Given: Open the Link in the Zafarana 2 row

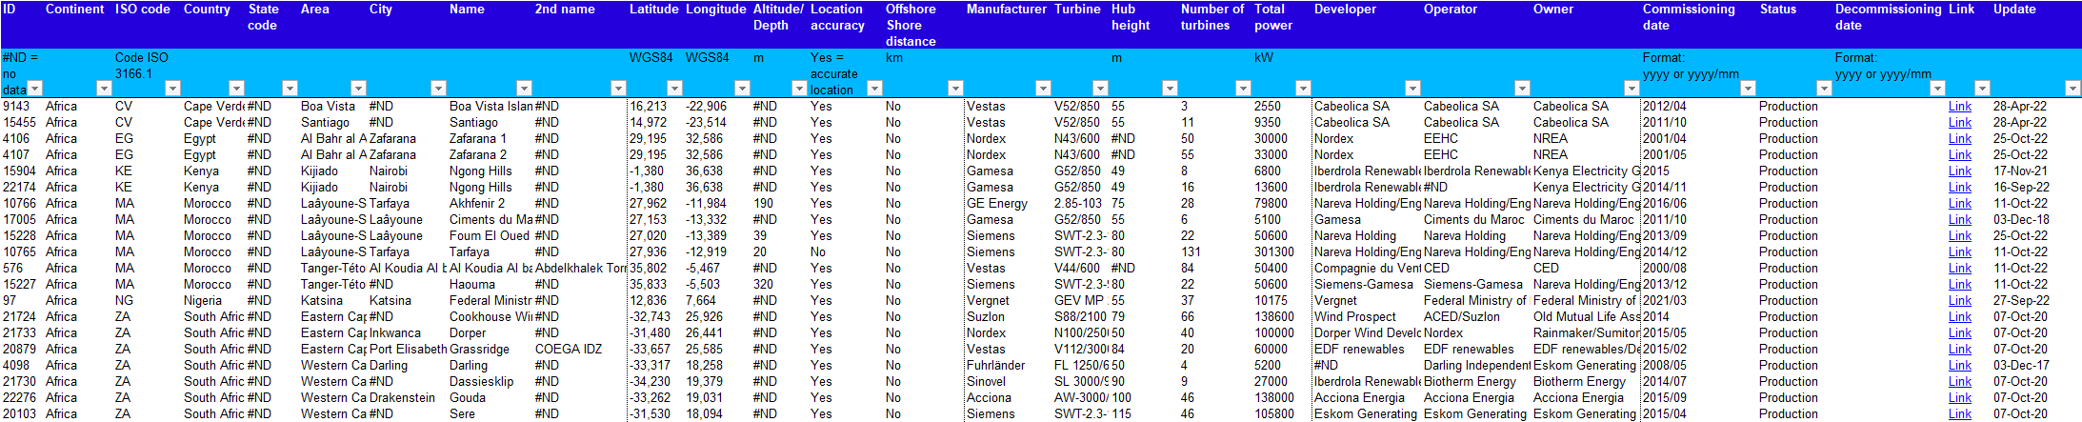Looking at the screenshot, I should (x=1959, y=154).
